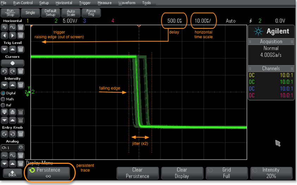Click plain up arrow above Entry Knob label

12,120
